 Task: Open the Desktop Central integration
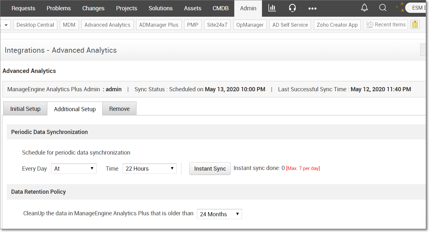tap(35, 25)
